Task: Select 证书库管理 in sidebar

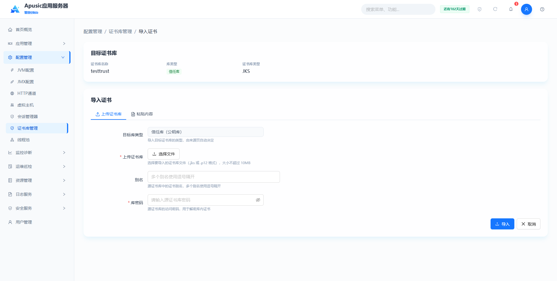Action: click(x=37, y=128)
